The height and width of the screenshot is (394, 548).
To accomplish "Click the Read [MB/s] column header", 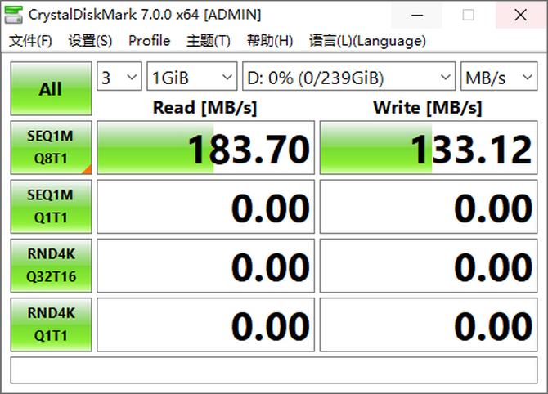I will coord(205,108).
